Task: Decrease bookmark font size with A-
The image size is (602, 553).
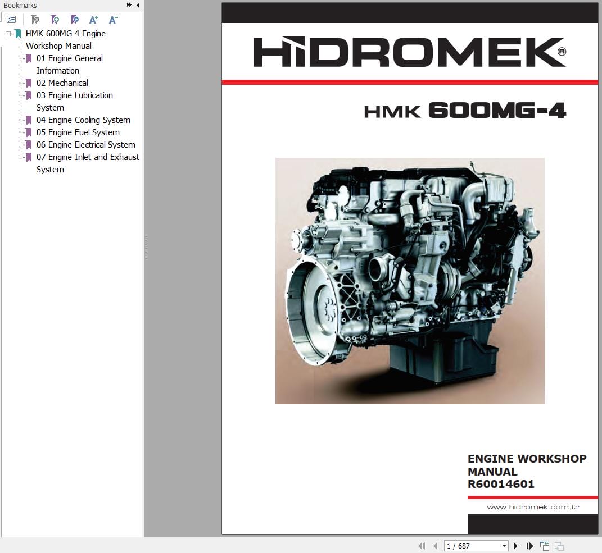Action: [x=113, y=20]
